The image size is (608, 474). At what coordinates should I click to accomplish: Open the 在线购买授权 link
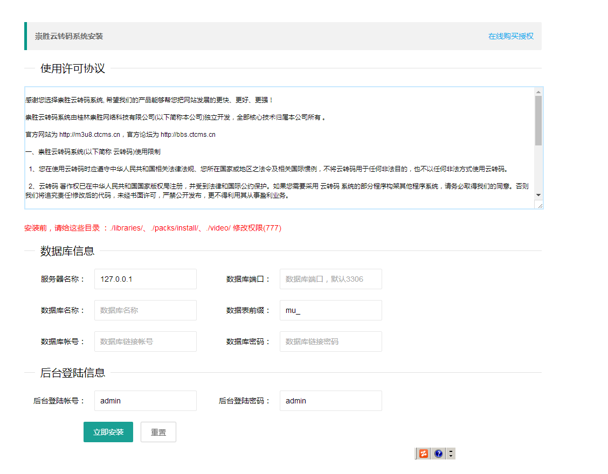point(510,36)
